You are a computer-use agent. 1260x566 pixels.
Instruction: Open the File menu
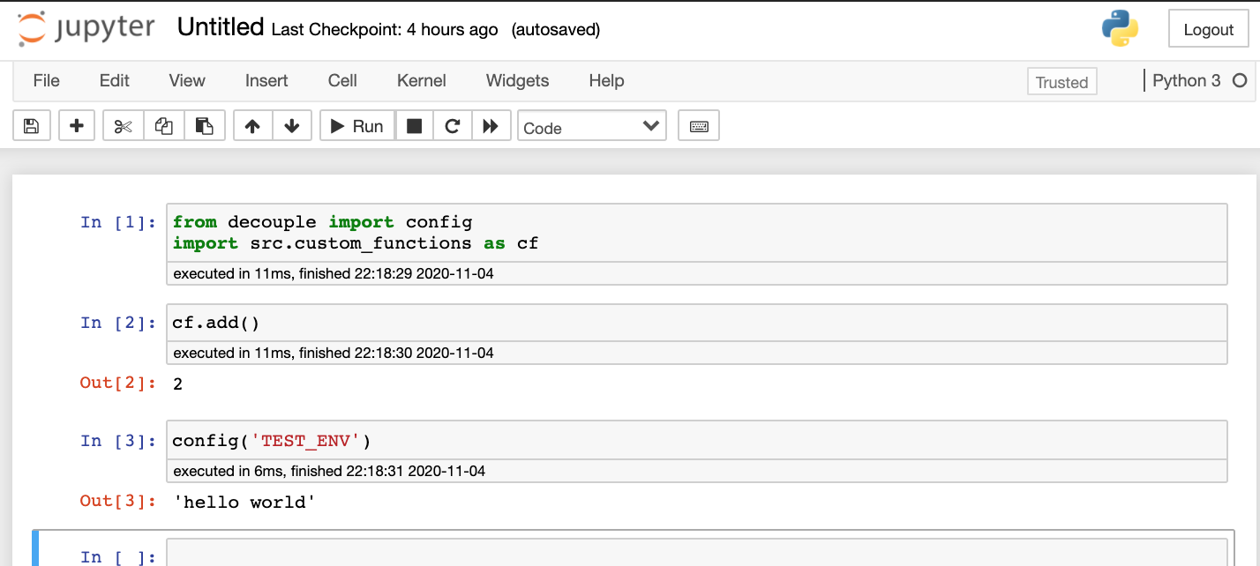pos(46,80)
